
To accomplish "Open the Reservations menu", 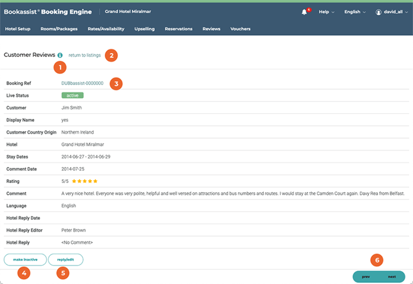I will (x=179, y=29).
